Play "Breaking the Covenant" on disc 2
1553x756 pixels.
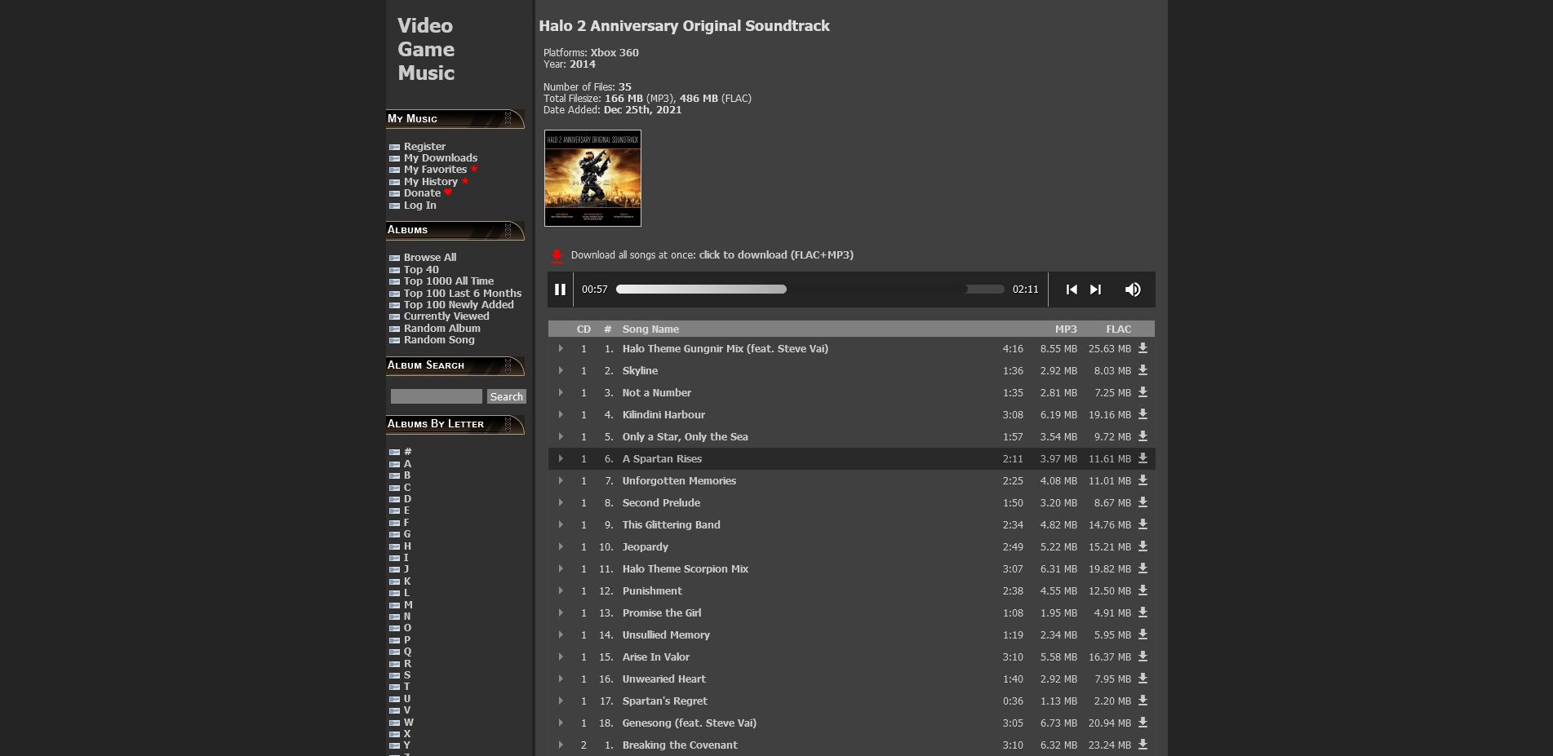561,745
